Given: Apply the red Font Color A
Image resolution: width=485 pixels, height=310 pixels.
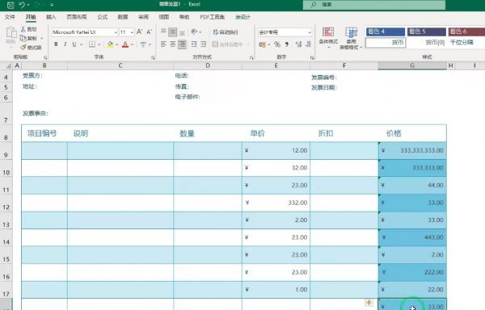Looking at the screenshot, I should click(125, 44).
